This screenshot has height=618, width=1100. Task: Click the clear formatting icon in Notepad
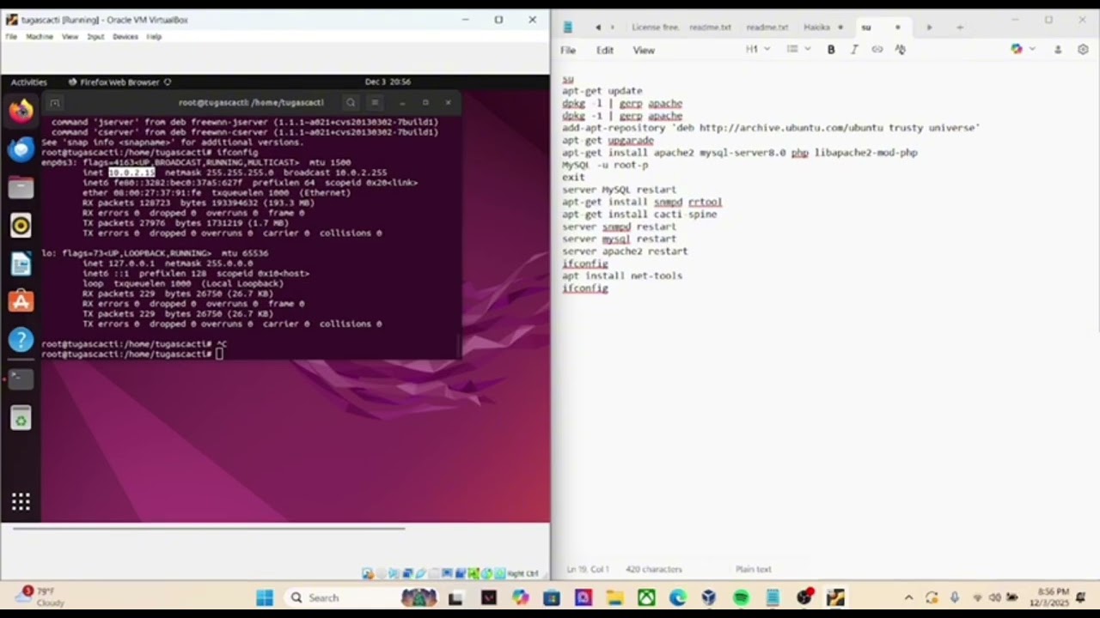pyautogui.click(x=900, y=50)
